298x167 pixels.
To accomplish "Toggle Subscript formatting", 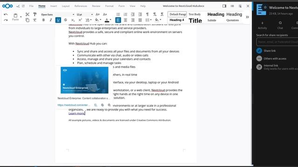I will click(x=73, y=20).
